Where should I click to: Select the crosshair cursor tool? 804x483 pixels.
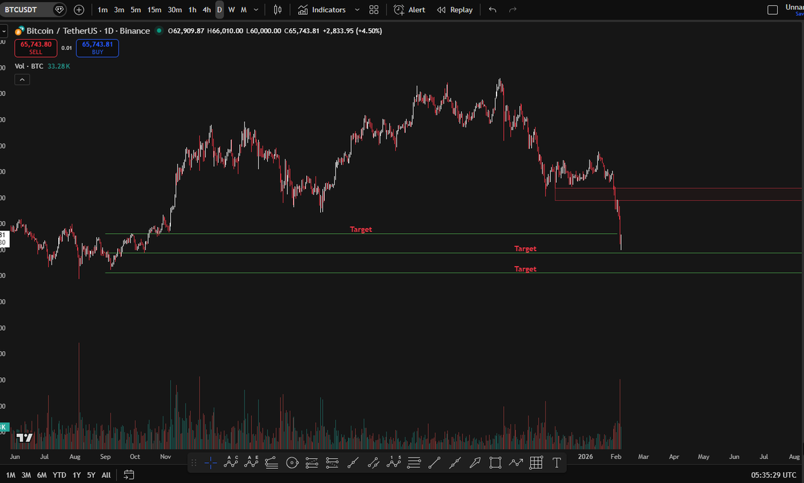tap(210, 463)
